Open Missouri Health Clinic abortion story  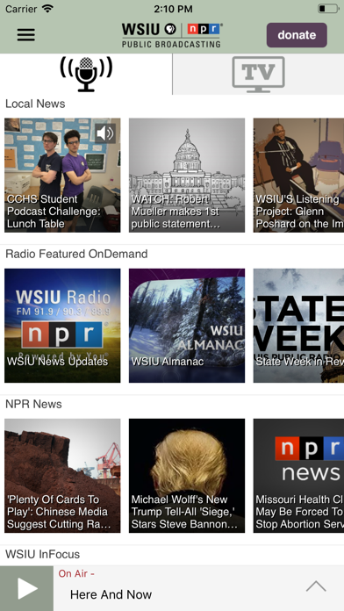(x=298, y=476)
